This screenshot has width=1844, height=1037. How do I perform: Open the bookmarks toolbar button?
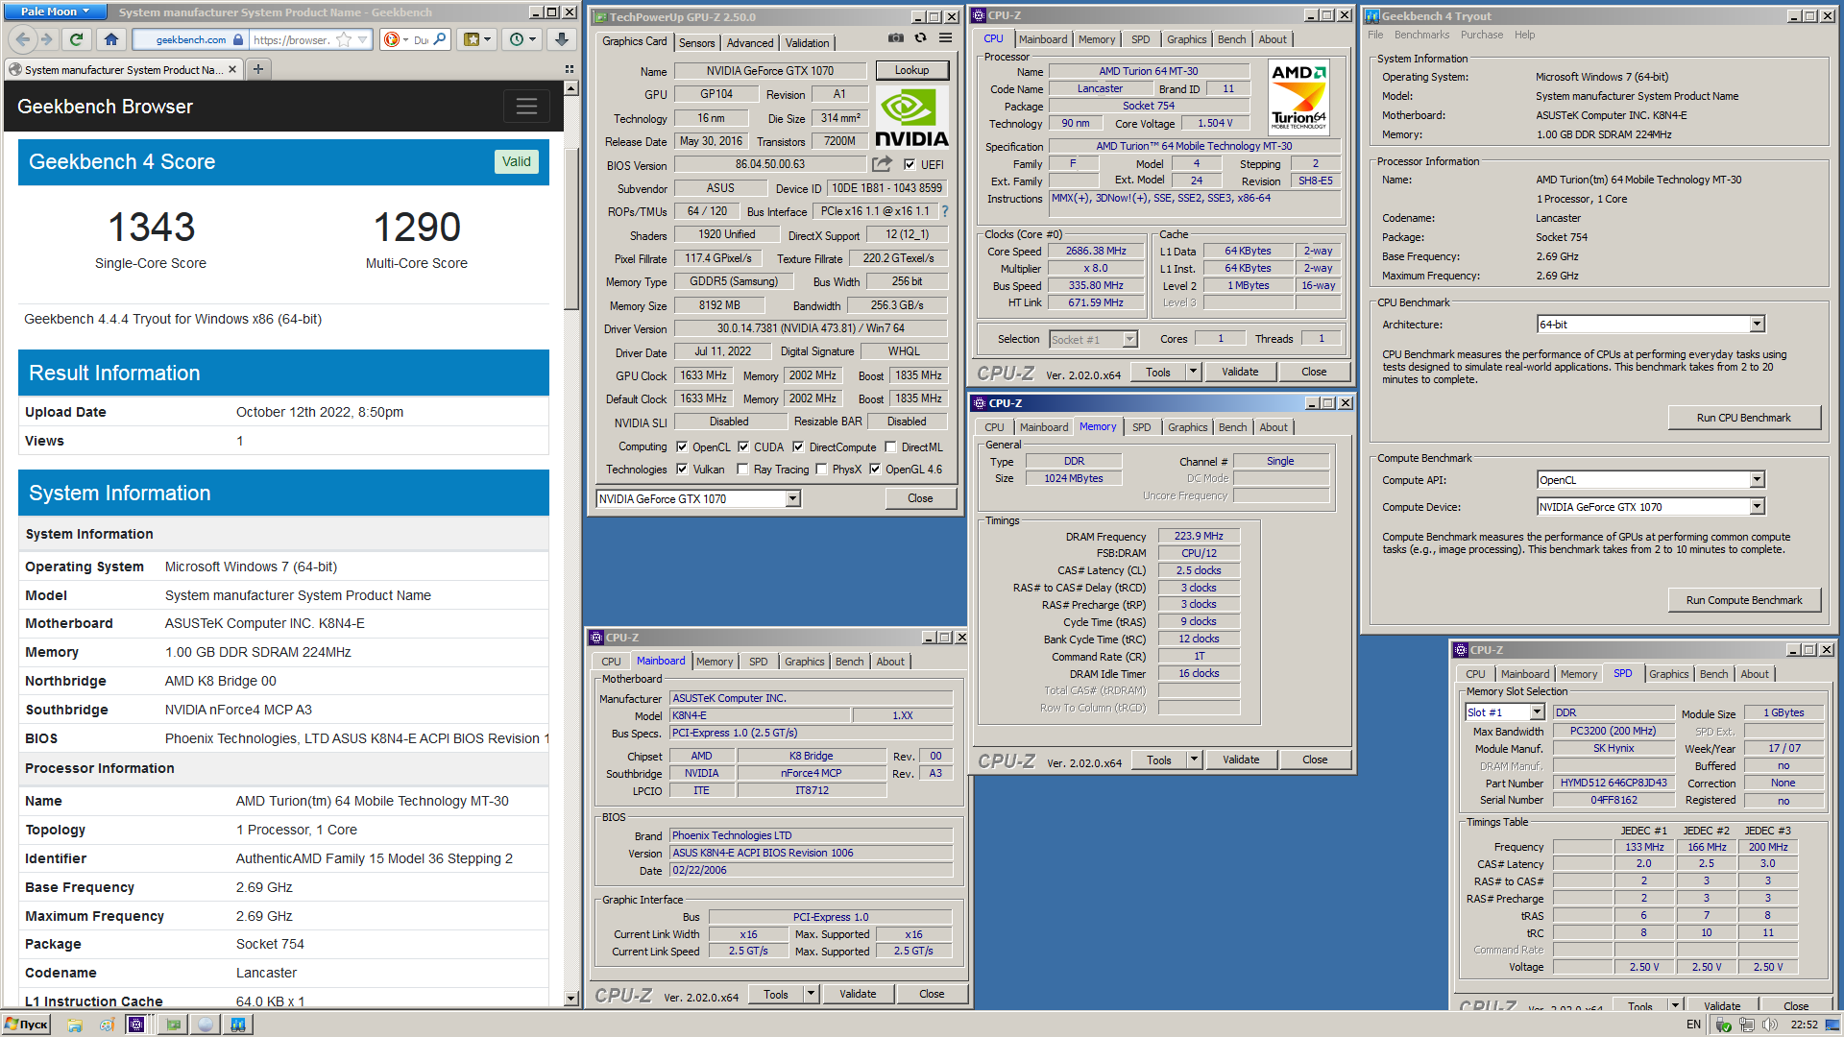coord(477,39)
